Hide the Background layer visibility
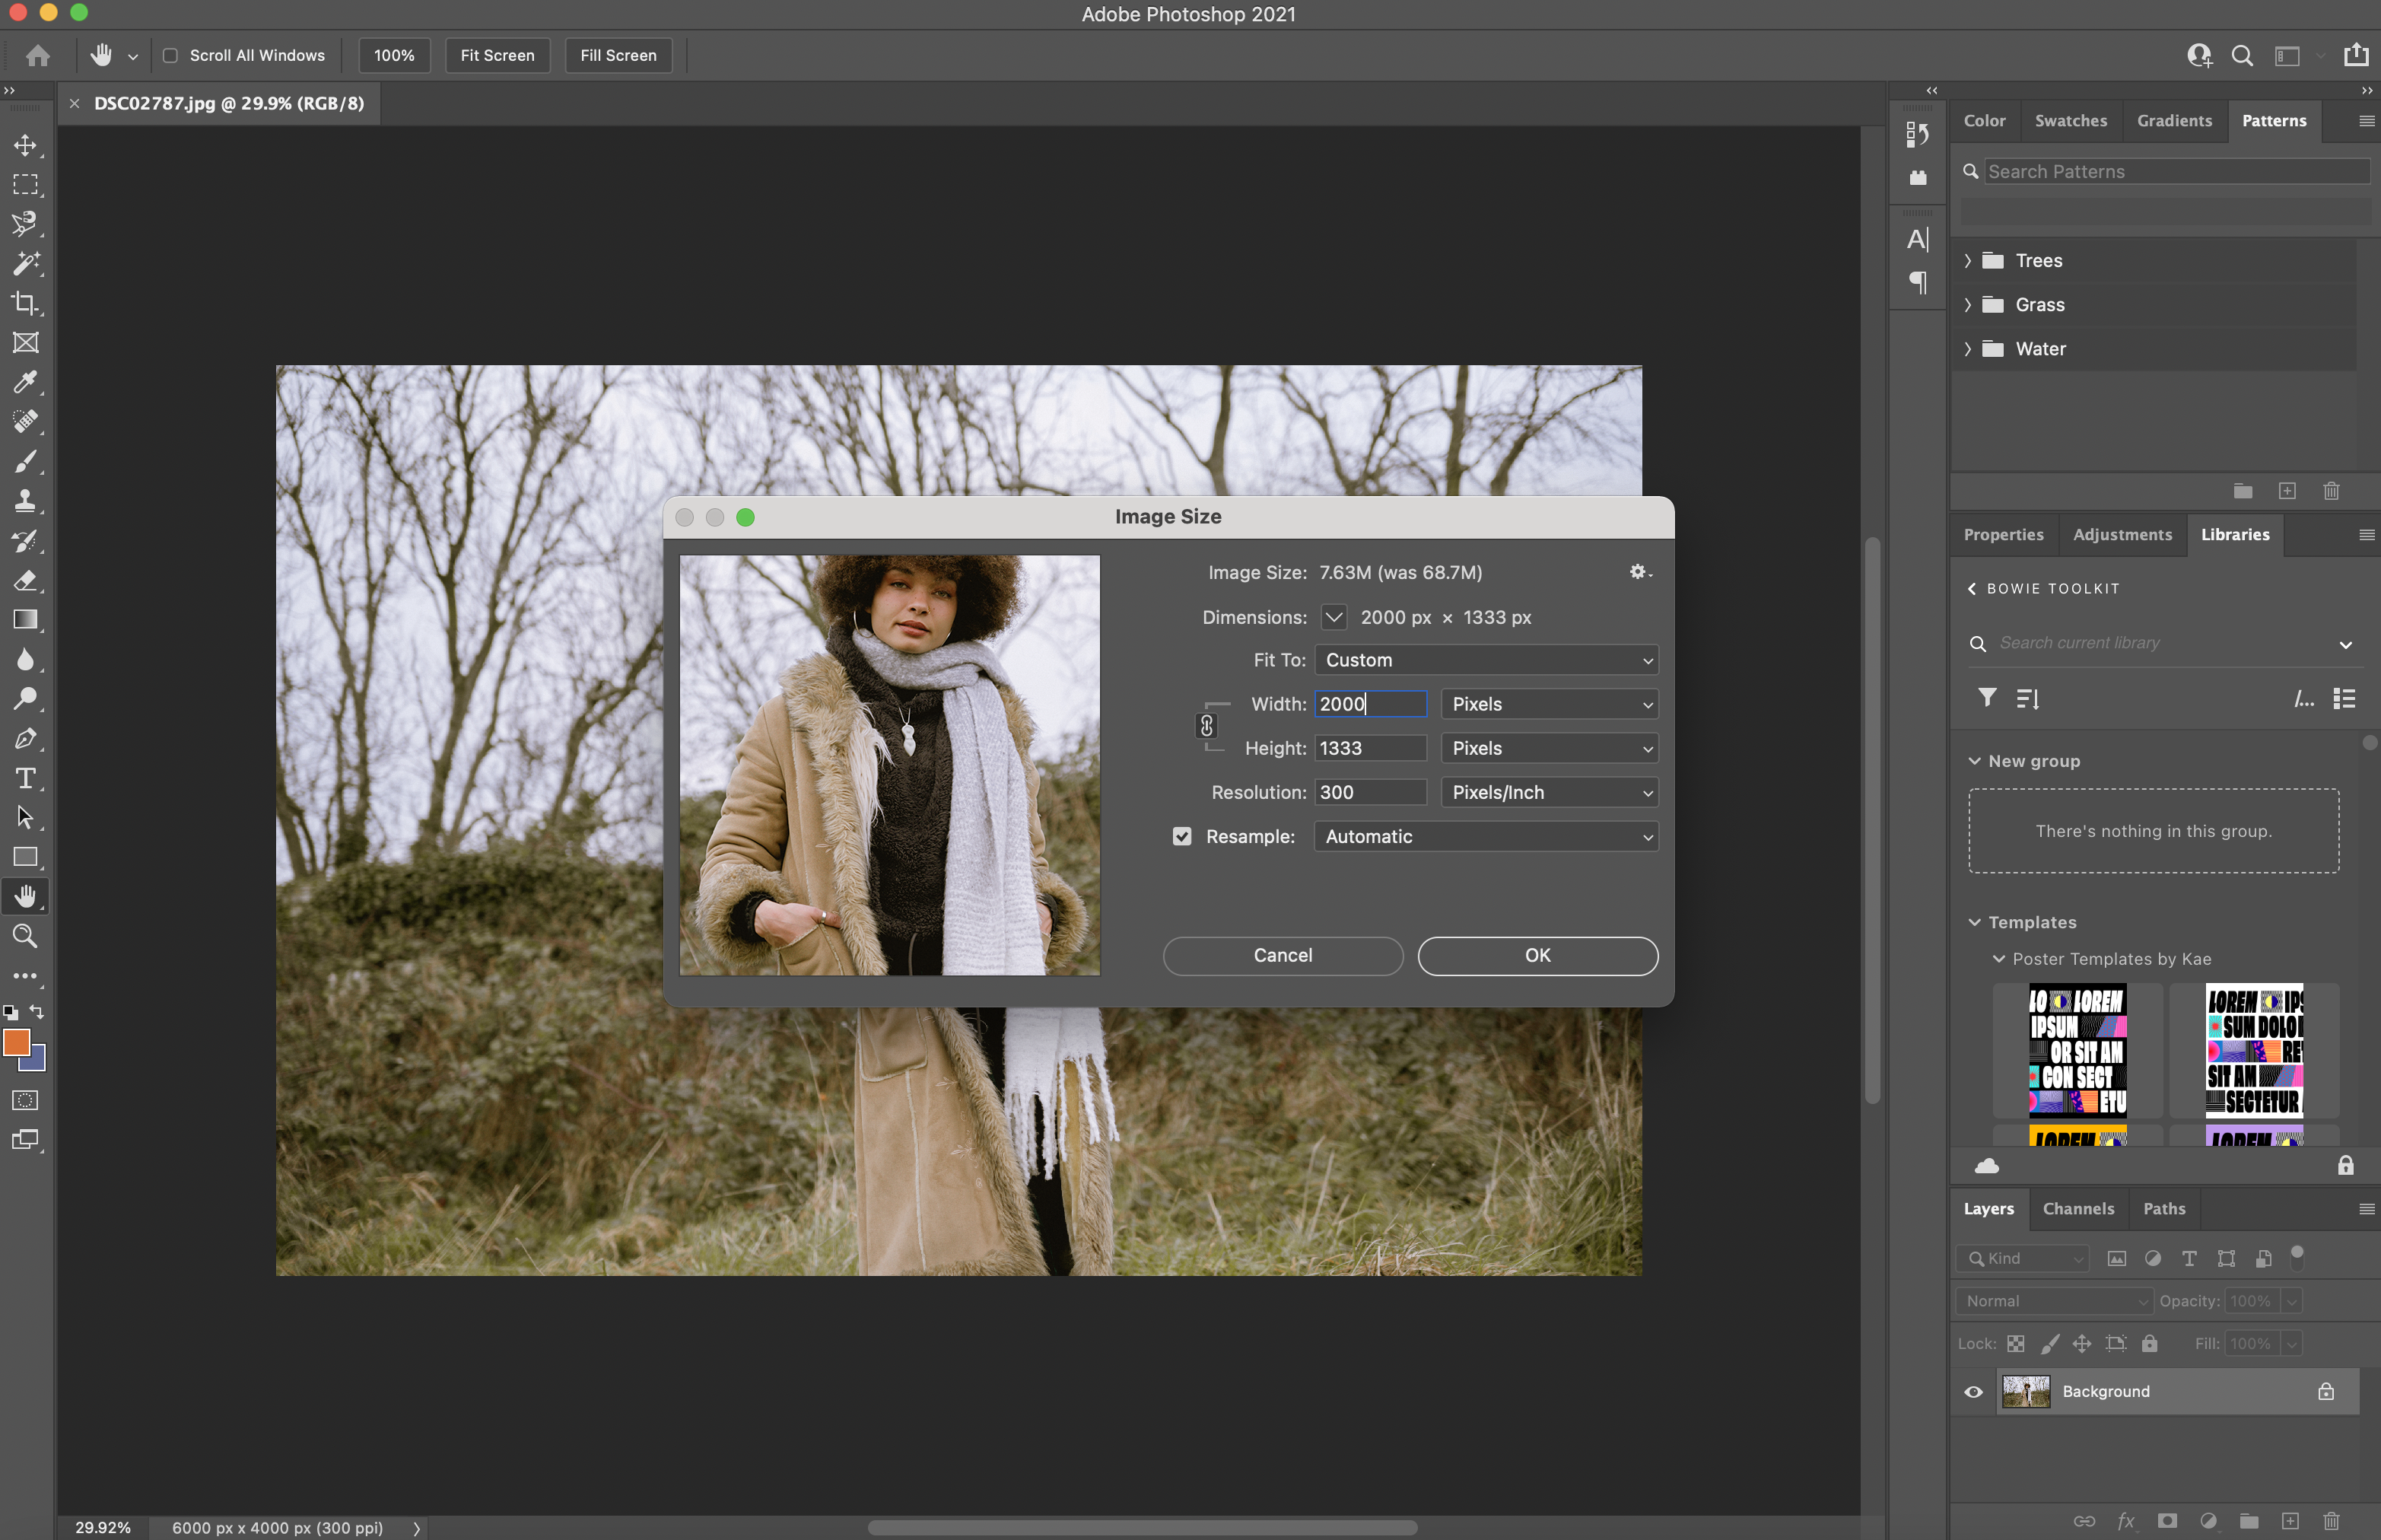This screenshot has width=2381, height=1540. point(1973,1392)
